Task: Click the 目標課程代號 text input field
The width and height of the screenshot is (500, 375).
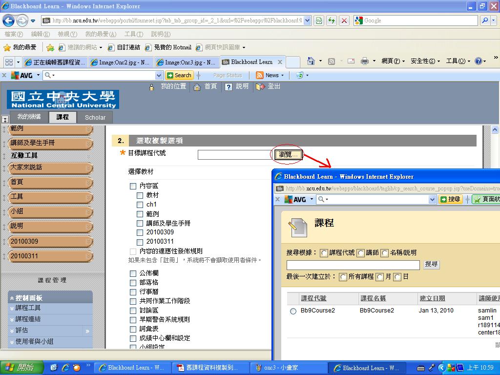Action: coord(234,155)
